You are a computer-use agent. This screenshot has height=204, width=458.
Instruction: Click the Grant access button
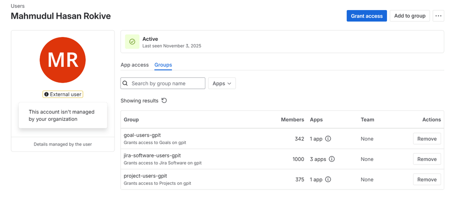[x=367, y=16]
